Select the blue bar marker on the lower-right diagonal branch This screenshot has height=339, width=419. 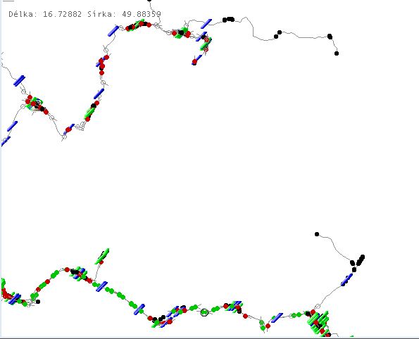(x=346, y=279)
